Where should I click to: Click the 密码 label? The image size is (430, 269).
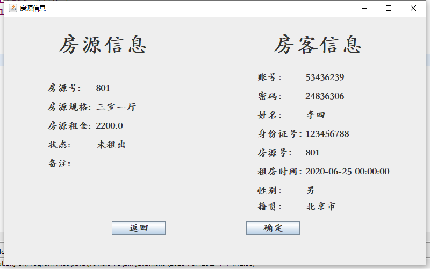coord(270,96)
